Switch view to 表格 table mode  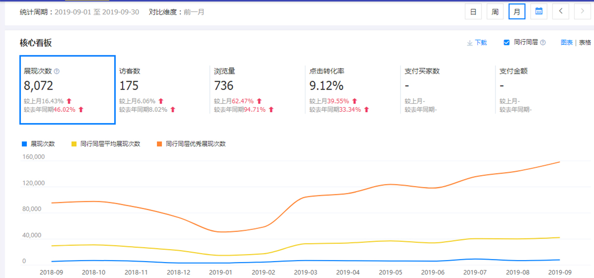coord(585,43)
